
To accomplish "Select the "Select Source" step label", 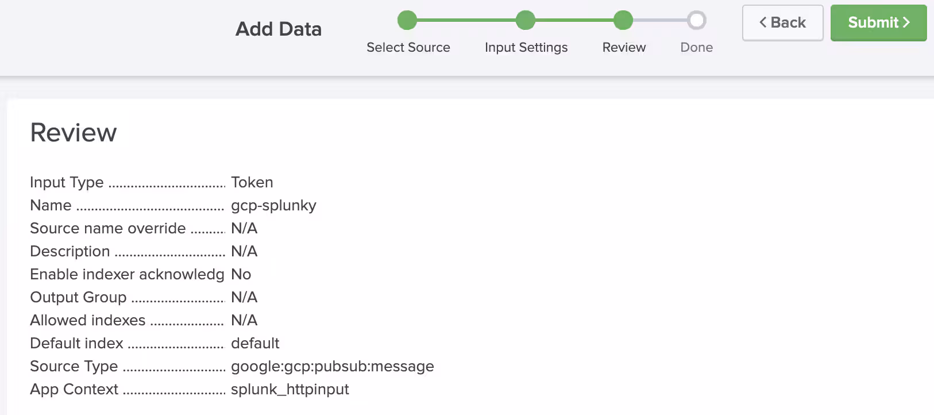I will pos(408,47).
